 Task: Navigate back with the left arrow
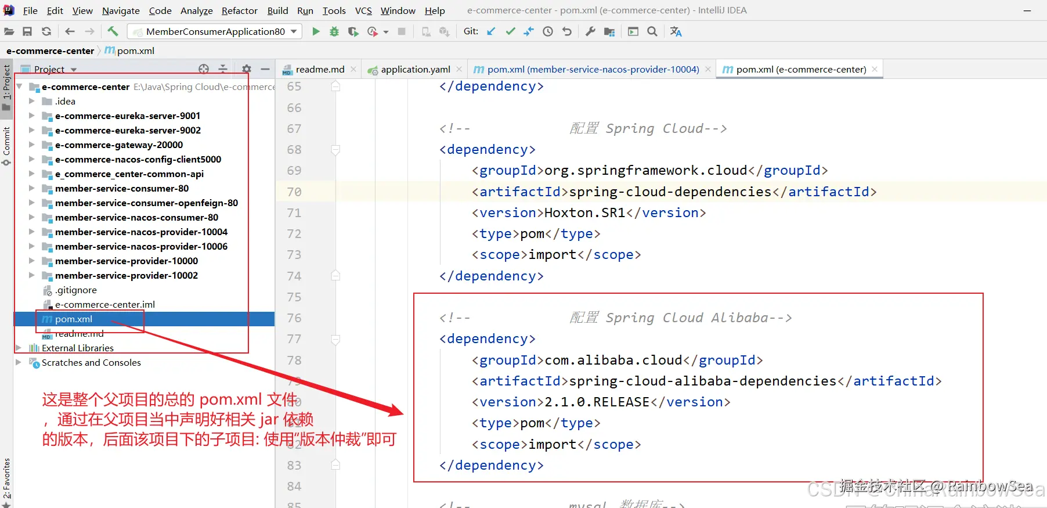[x=70, y=31]
